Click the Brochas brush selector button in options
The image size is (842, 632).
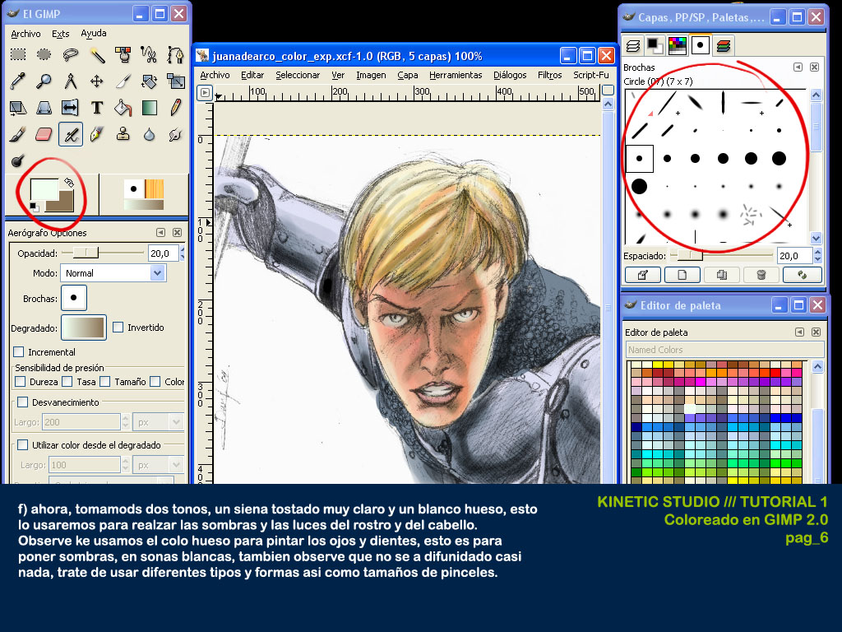(74, 298)
